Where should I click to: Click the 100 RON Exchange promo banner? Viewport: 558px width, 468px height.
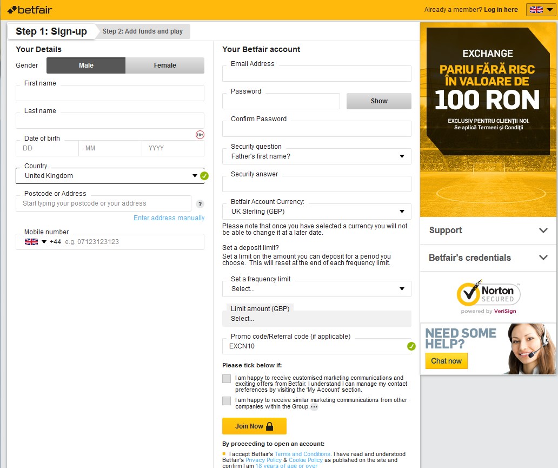point(488,120)
